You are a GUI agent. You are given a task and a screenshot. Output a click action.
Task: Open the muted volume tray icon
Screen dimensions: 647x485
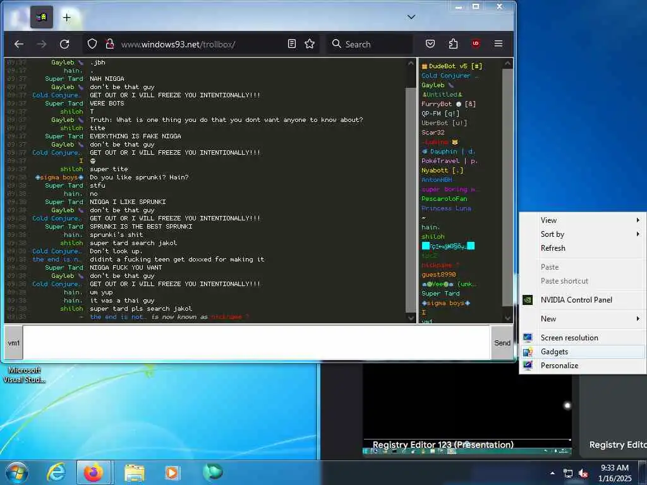coord(583,474)
